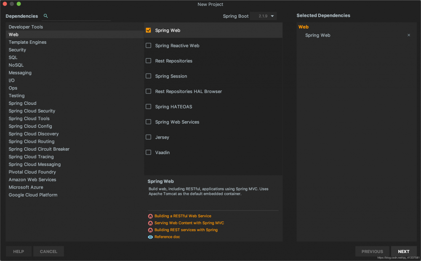Click the HELP button
Screen dimensions: 421x261
[x=19, y=251]
